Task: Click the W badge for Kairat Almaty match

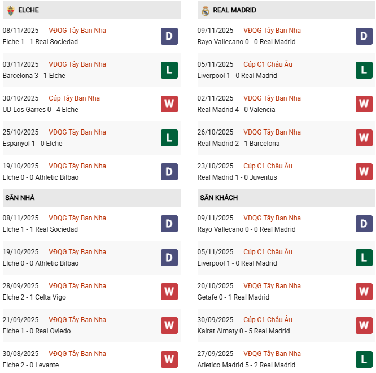Action: 364,326
